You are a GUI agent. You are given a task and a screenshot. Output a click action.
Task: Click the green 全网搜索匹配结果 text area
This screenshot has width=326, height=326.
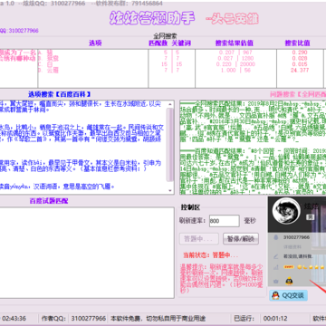[253, 148]
